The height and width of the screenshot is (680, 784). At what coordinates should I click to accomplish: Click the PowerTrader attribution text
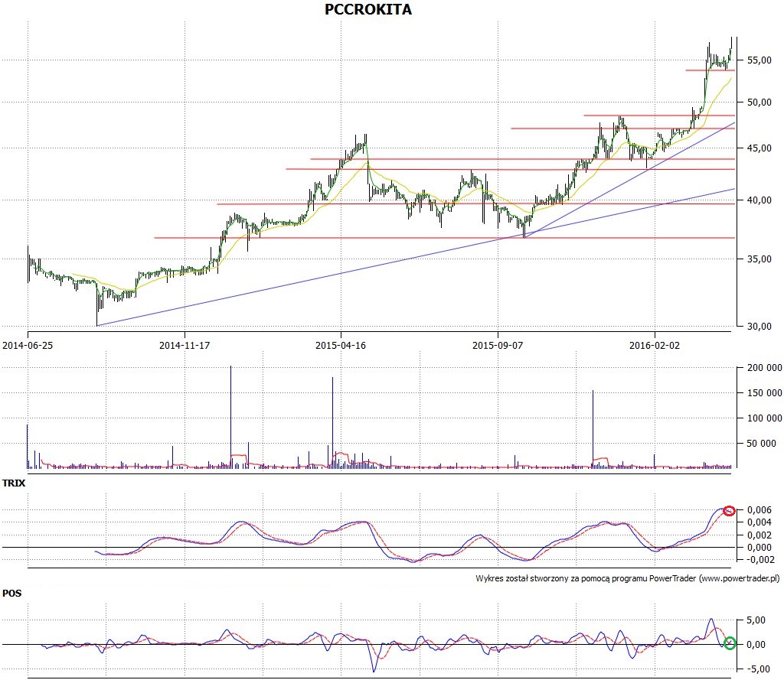click(x=628, y=578)
